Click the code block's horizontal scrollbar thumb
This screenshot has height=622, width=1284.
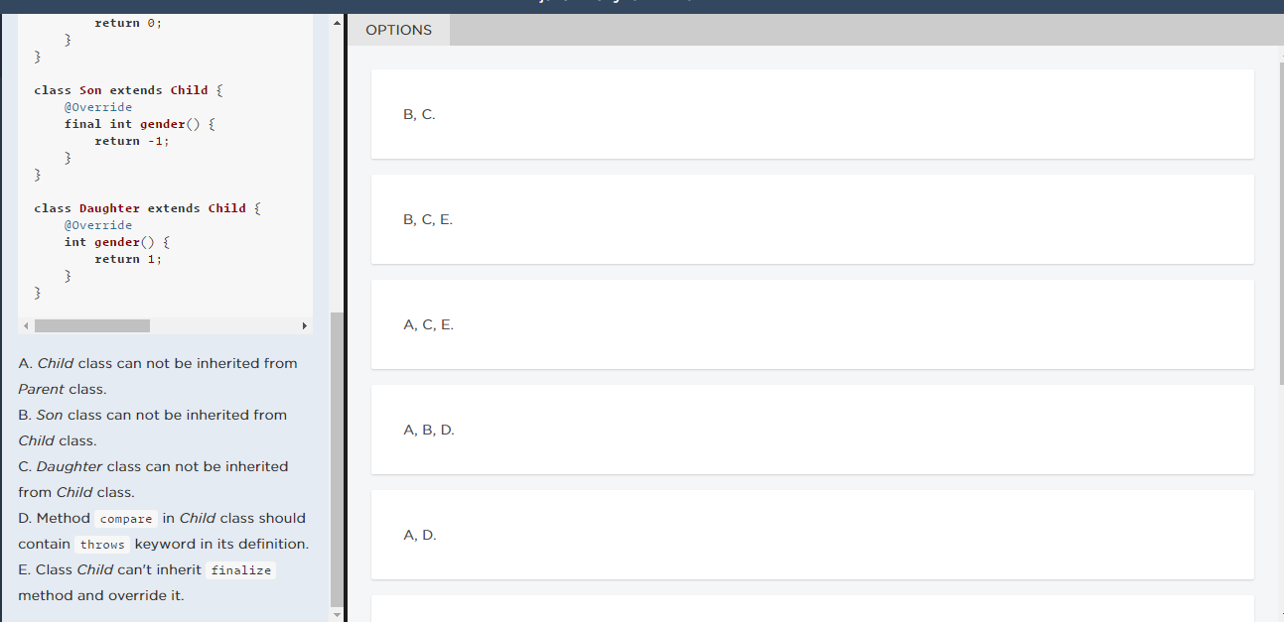click(91, 326)
